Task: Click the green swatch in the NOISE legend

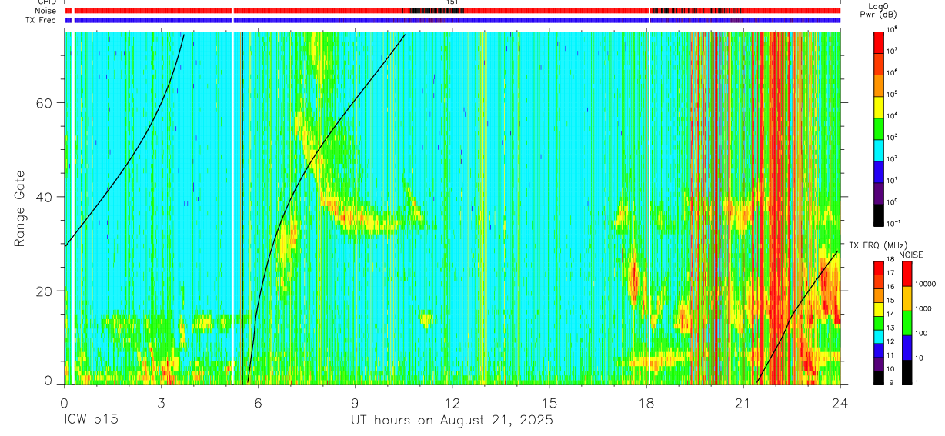Action: (x=907, y=323)
